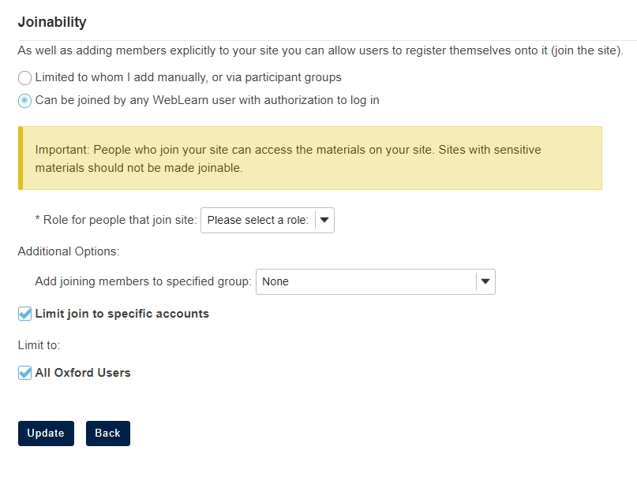Click the "All Oxford Users" label text
The width and height of the screenshot is (637, 480).
point(83,374)
